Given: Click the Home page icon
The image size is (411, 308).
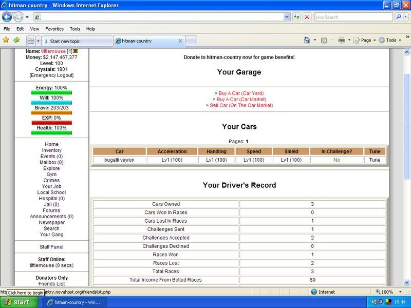Looking at the screenshot, I should (307, 40).
